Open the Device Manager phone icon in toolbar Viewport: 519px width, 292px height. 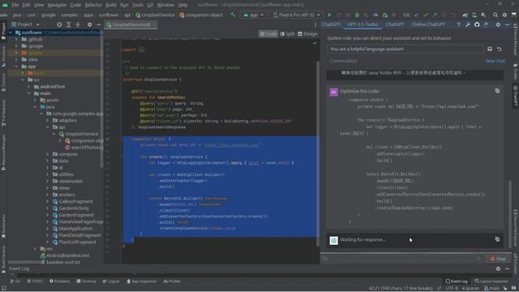pyautogui.click(x=474, y=15)
